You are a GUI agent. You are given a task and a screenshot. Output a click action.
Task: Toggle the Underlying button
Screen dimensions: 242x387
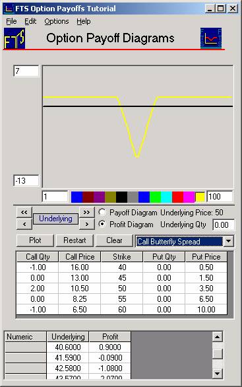55,219
